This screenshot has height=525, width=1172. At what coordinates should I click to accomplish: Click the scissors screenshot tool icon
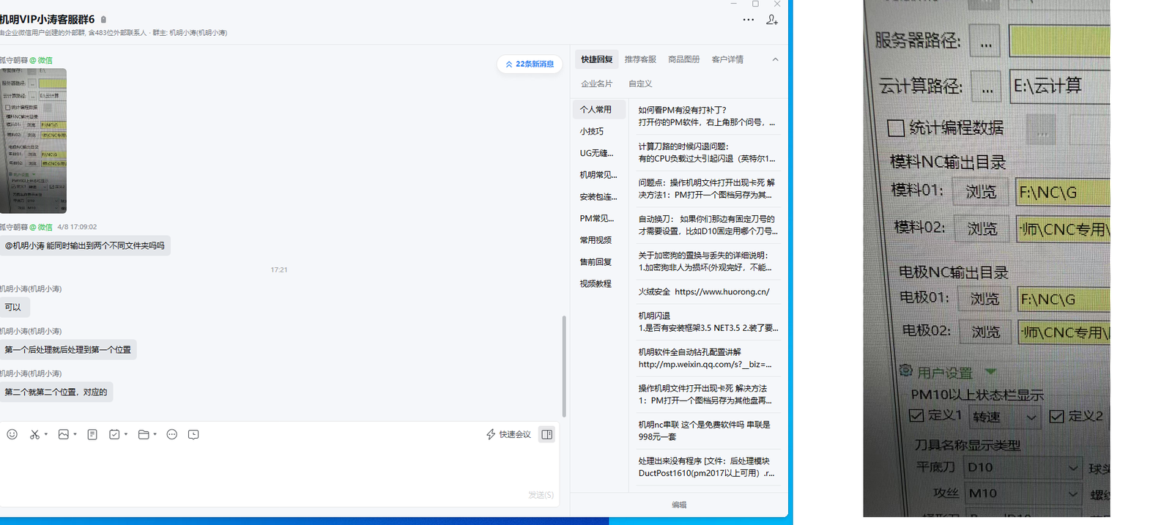(x=34, y=434)
